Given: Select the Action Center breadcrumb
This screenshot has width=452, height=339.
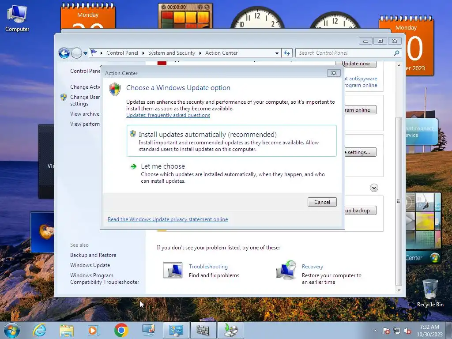Looking at the screenshot, I should click(x=222, y=53).
